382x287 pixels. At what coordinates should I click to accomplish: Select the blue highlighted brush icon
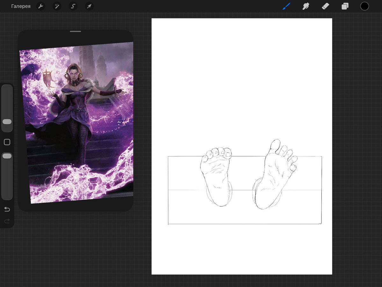[x=286, y=6]
